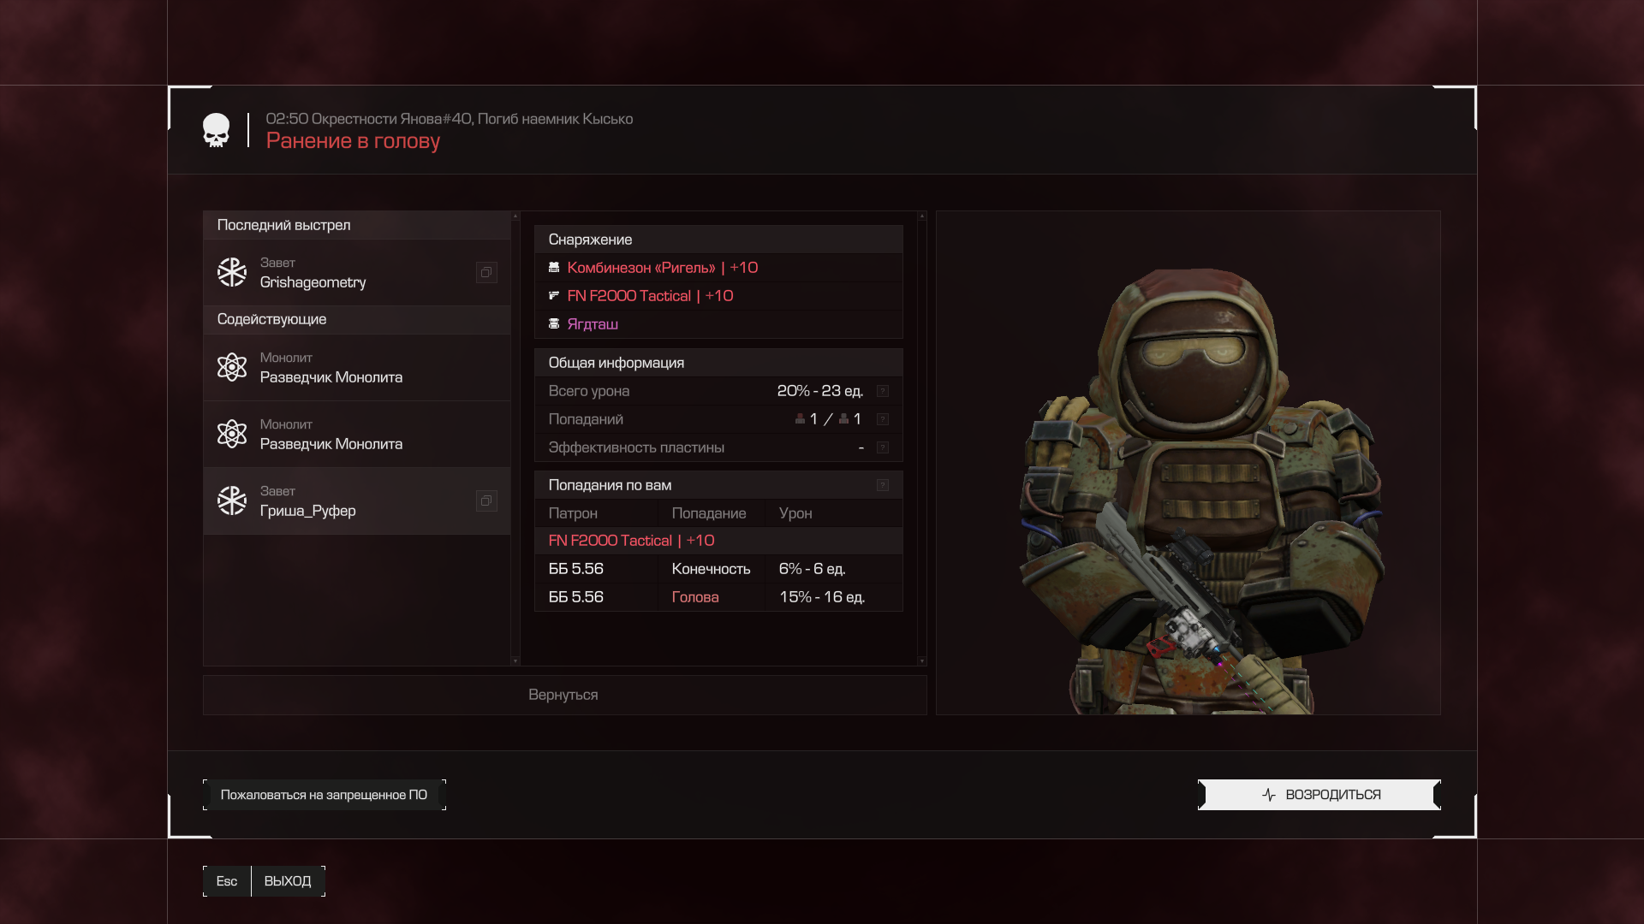Click Урон column header
Viewport: 1644px width, 924px height.
tap(795, 513)
